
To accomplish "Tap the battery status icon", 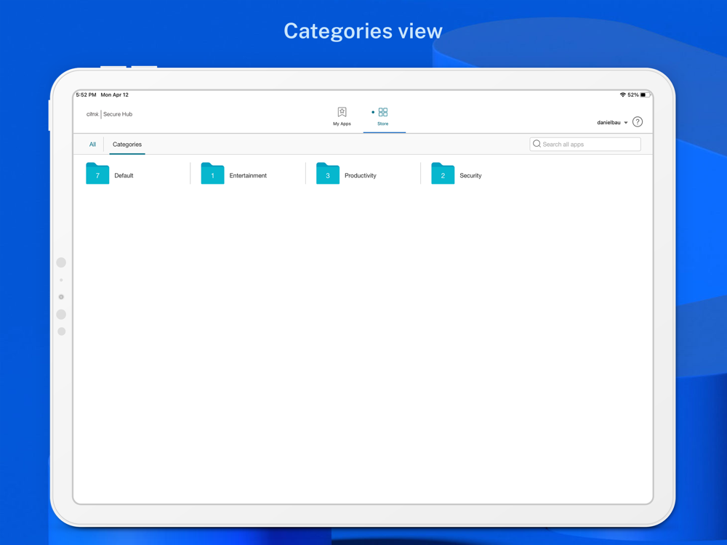I will (646, 94).
